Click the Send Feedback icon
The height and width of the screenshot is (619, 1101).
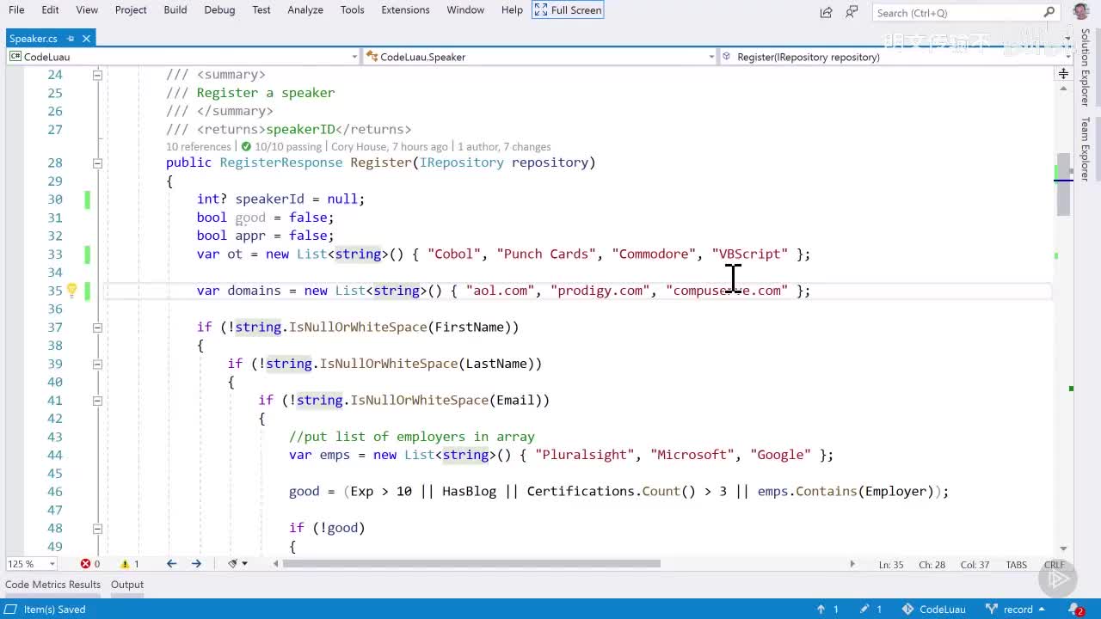click(x=852, y=12)
